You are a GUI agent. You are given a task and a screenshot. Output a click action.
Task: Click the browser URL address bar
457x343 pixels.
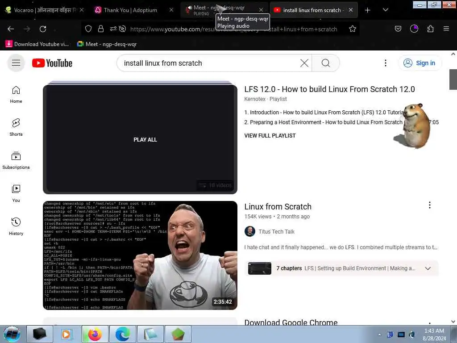pyautogui.click(x=233, y=29)
